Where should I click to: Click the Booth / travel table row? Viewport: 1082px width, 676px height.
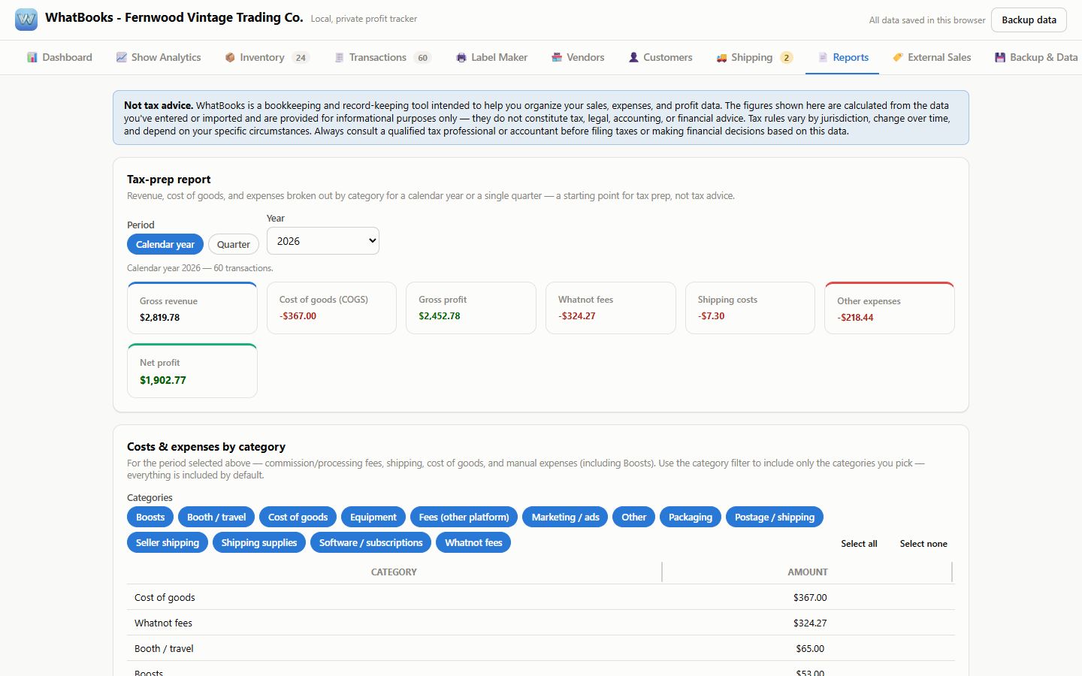(x=541, y=648)
